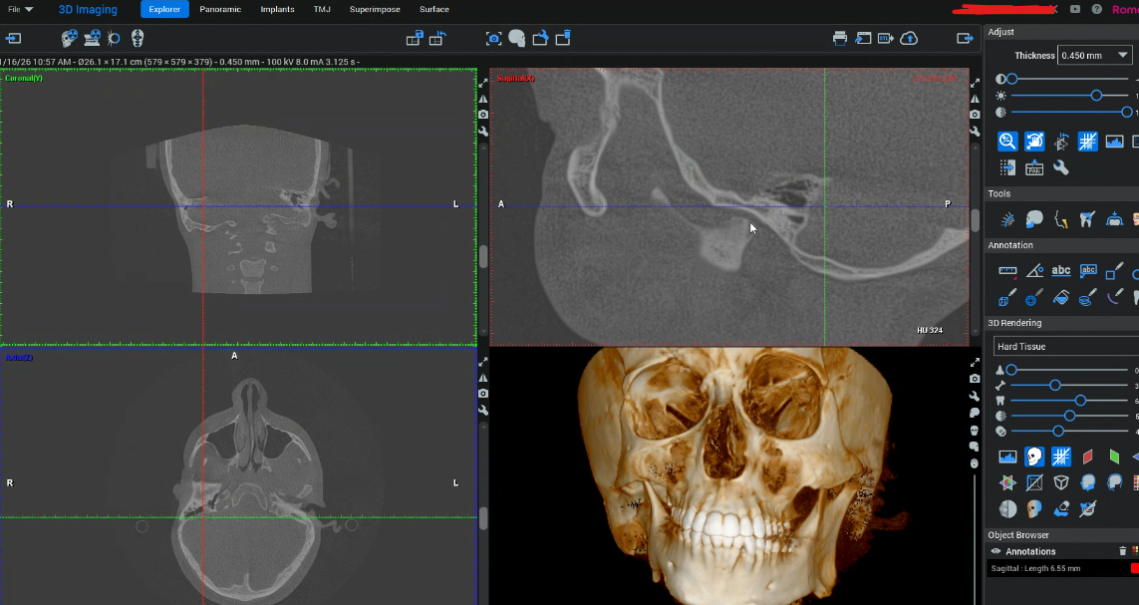Image resolution: width=1139 pixels, height=605 pixels.
Task: Toggle the skull render mode button
Action: click(1034, 456)
